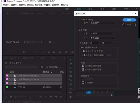Open the 顺序 dropdown showing 选择顺序
This screenshot has height=103, width=140.
[102, 23]
